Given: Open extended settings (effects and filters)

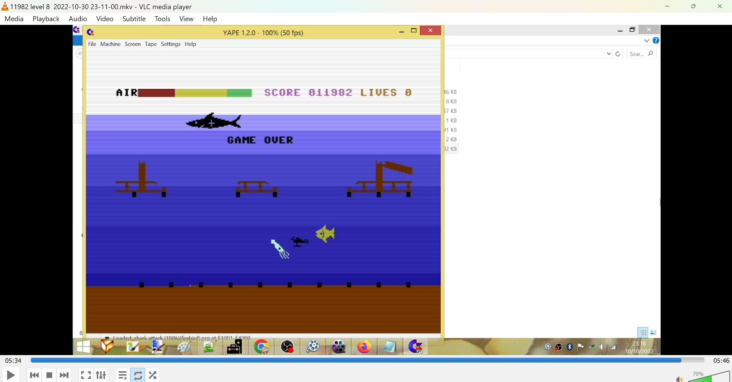Looking at the screenshot, I should [x=101, y=375].
